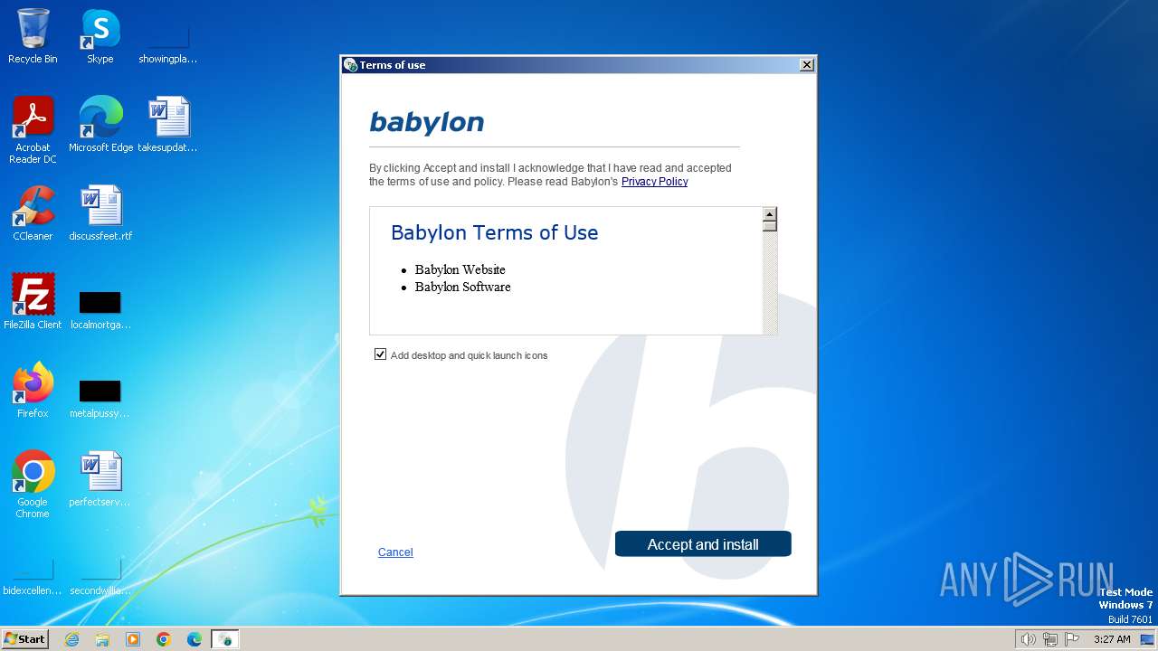Click the babylon logo in the dialog
Viewport: 1158px width, 651px height.
[427, 122]
